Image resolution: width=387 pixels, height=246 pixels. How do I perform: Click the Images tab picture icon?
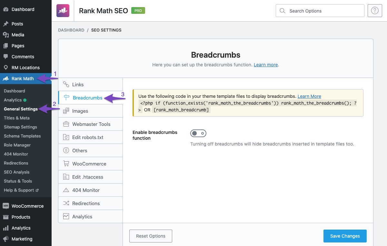[66, 111]
